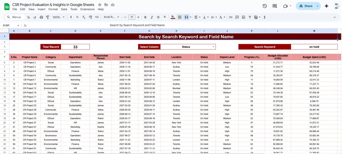Expand the Select Column Status dropdown

(x=213, y=47)
